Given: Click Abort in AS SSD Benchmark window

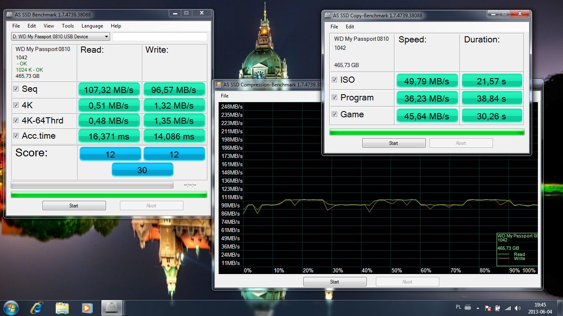Looking at the screenshot, I should tap(151, 206).
